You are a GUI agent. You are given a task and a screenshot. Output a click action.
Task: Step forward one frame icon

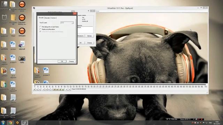tap(49, 90)
